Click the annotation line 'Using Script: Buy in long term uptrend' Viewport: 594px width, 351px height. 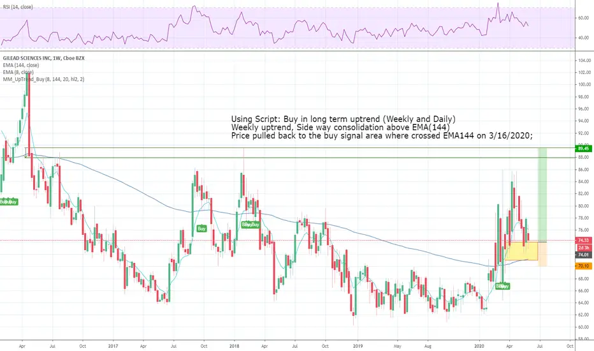pos(344,119)
